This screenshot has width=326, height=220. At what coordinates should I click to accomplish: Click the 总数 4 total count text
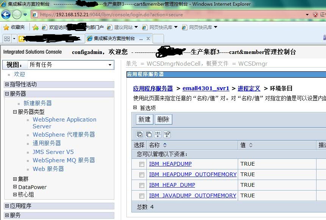pos(145,207)
